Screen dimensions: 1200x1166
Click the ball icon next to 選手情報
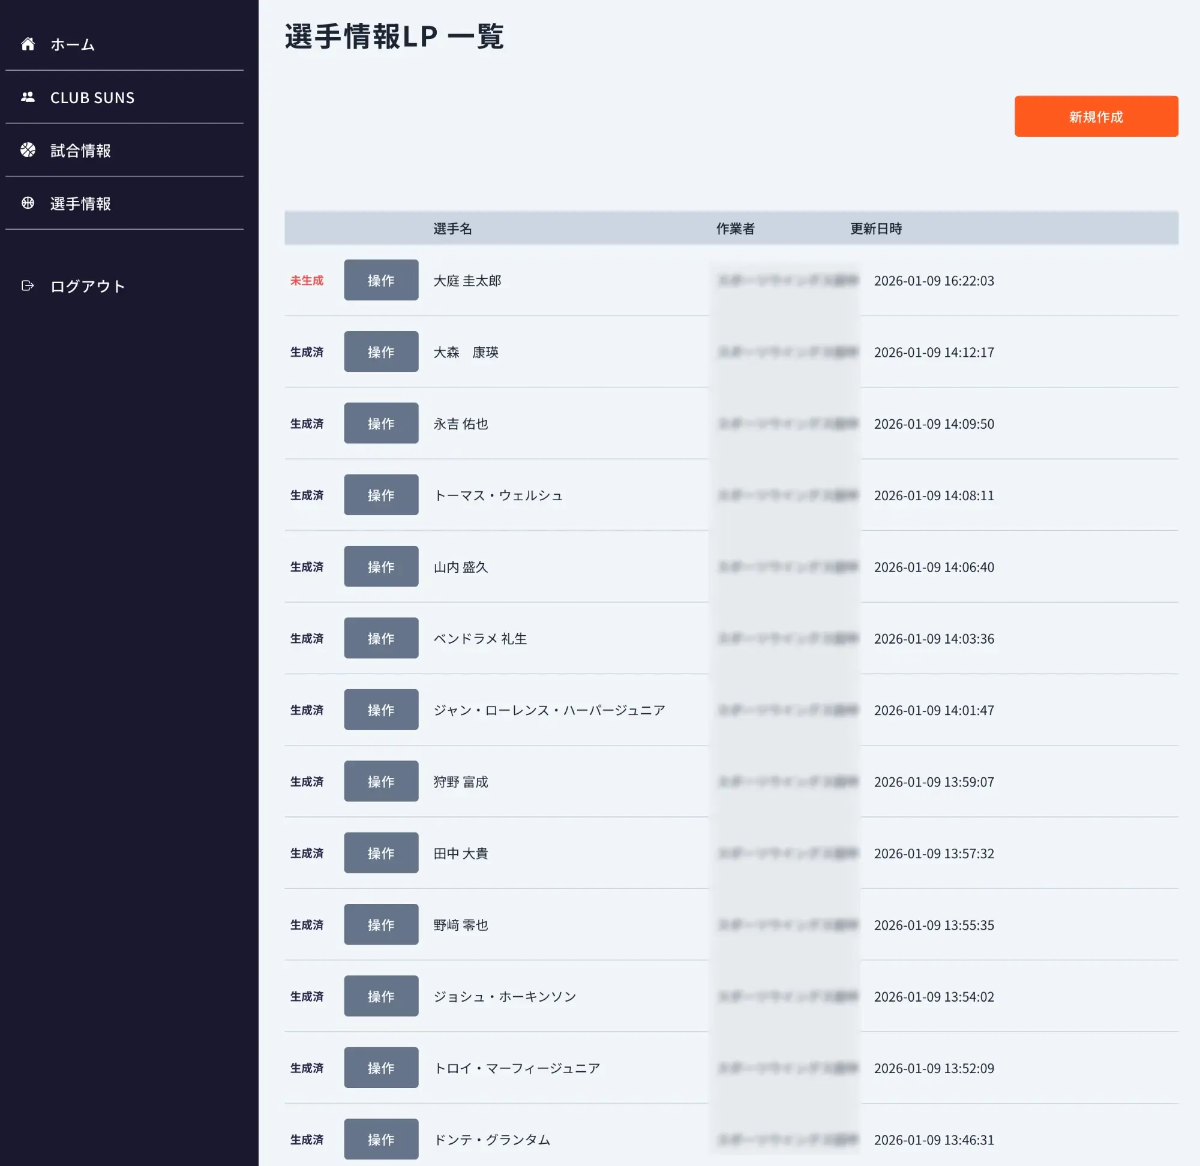[x=28, y=203]
